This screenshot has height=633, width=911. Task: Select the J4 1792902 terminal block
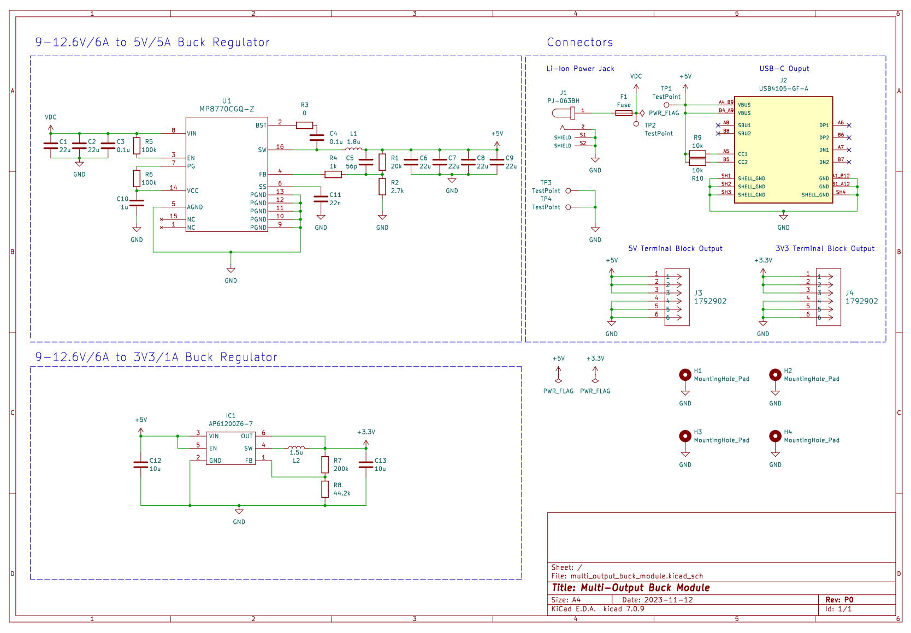click(828, 297)
